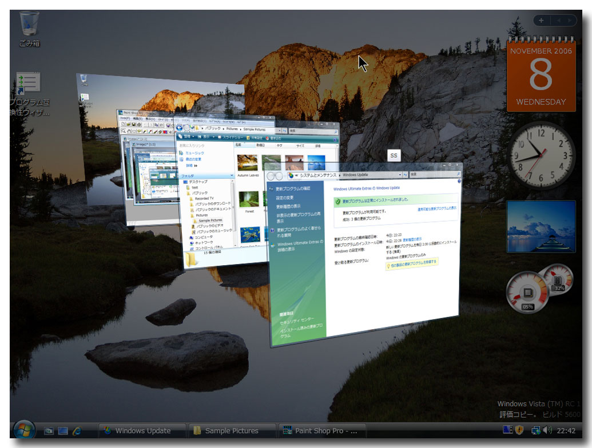
Task: Click 共有設定 in Explorer toolbar
Action: point(255,138)
